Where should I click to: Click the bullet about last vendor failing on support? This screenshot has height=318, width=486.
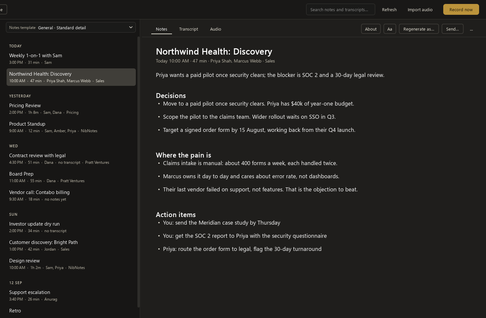coord(260,189)
